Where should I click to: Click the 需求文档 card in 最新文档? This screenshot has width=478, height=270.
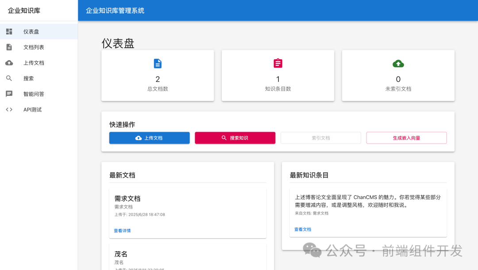pyautogui.click(x=188, y=212)
